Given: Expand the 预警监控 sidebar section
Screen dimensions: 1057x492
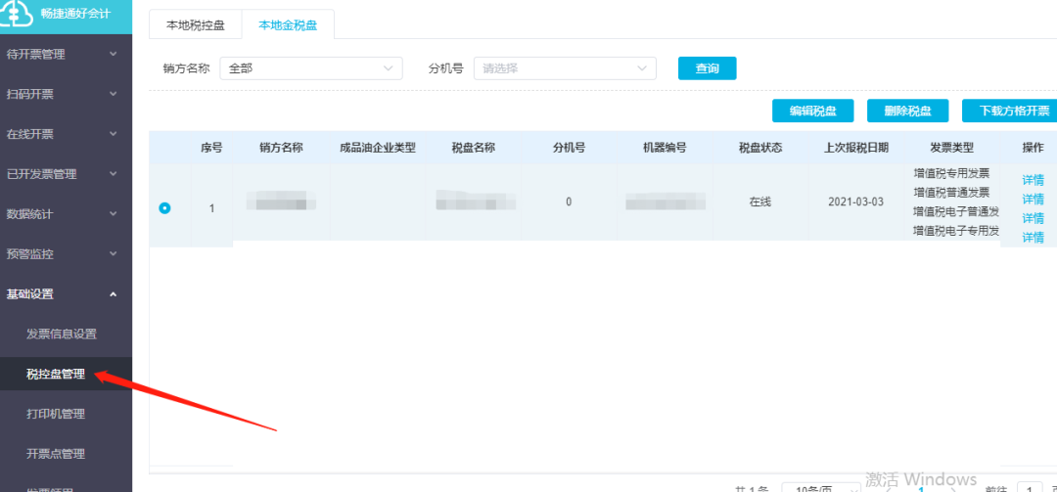Looking at the screenshot, I should (x=65, y=254).
